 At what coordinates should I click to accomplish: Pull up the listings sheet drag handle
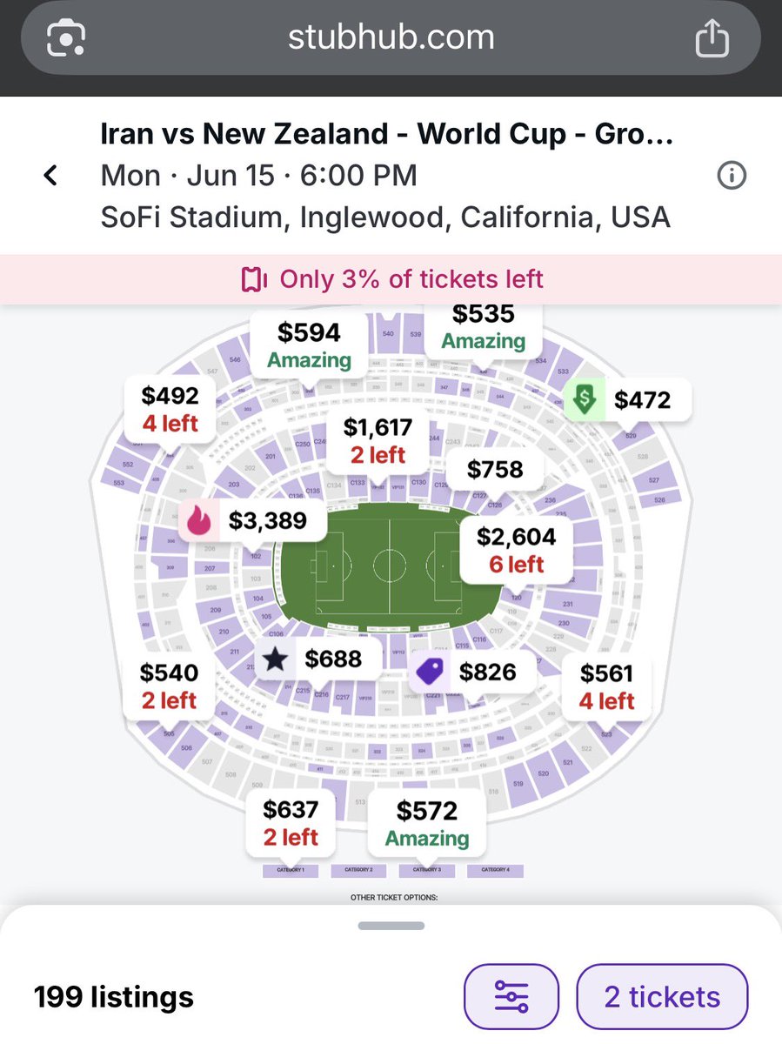[391, 926]
